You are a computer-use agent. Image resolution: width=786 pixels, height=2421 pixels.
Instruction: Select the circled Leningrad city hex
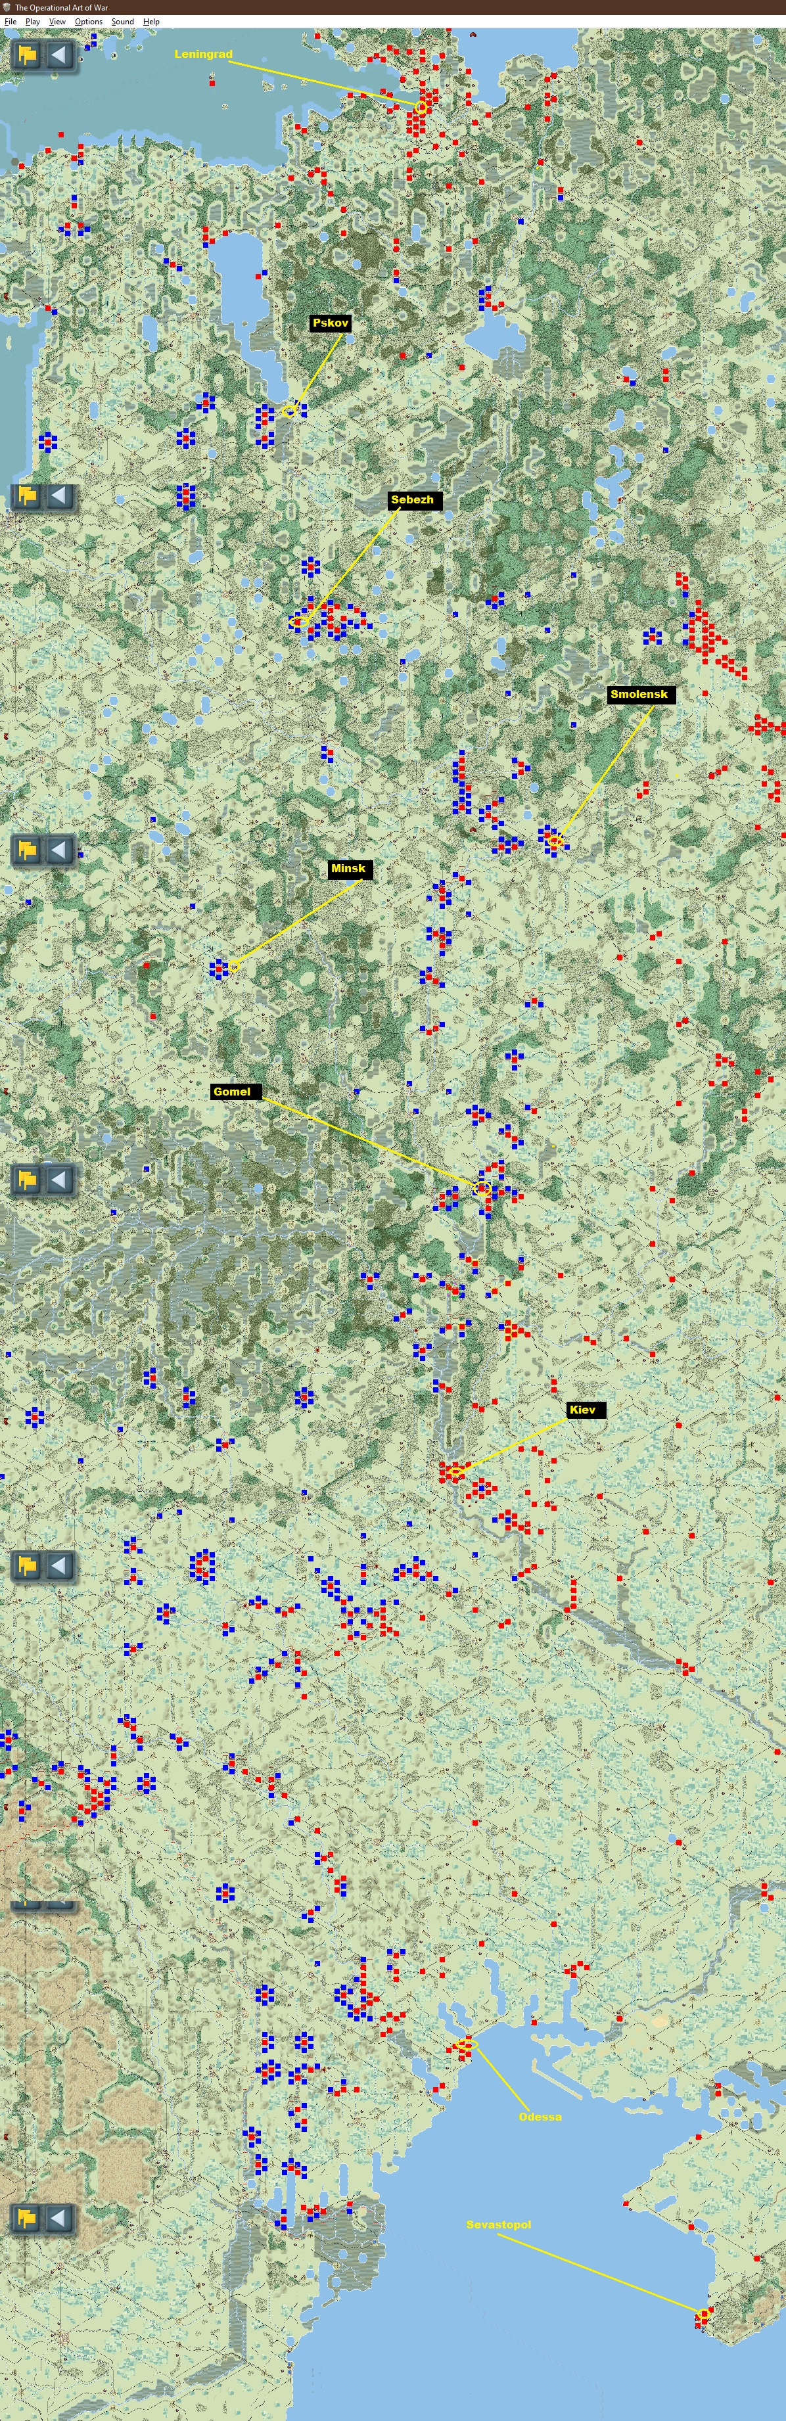point(422,108)
